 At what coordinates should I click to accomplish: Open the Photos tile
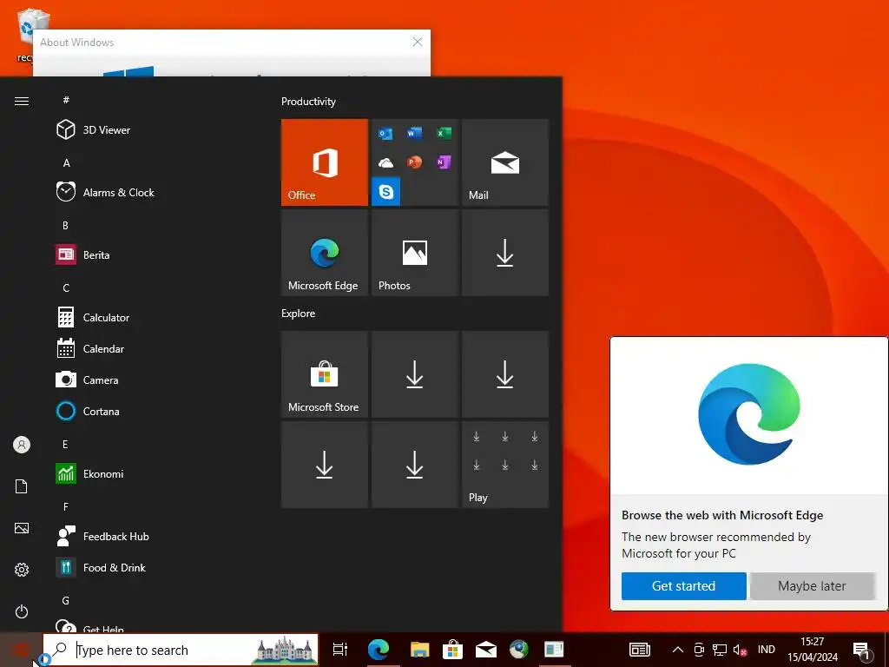pyautogui.click(x=414, y=253)
